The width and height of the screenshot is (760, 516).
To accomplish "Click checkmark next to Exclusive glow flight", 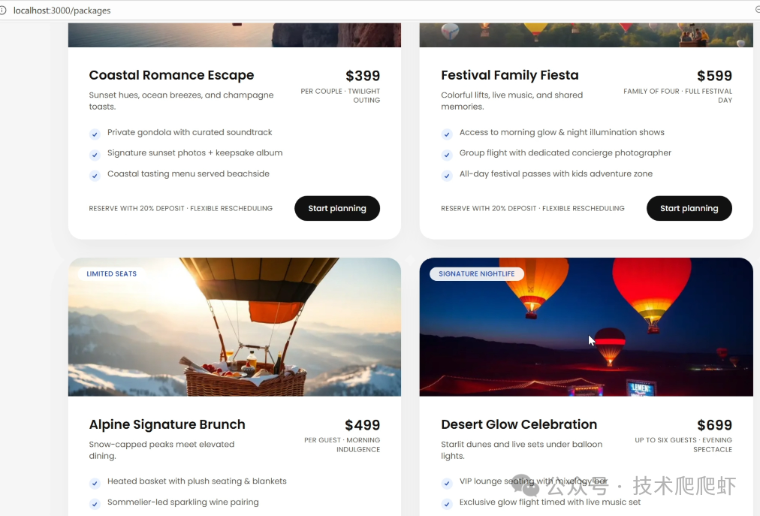I will click(x=447, y=504).
